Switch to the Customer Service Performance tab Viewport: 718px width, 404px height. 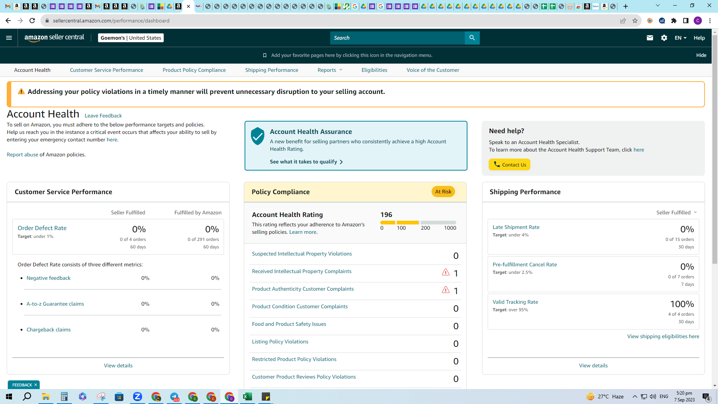pos(107,70)
